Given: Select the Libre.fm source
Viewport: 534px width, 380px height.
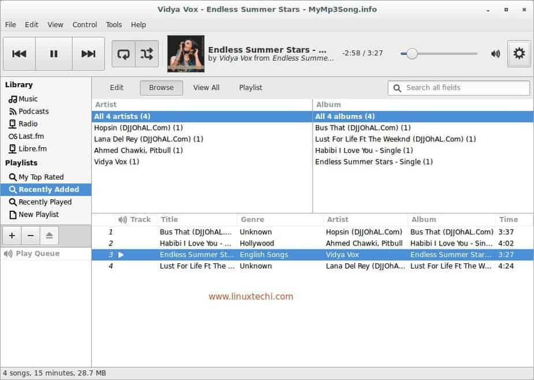Looking at the screenshot, I should pos(36,148).
